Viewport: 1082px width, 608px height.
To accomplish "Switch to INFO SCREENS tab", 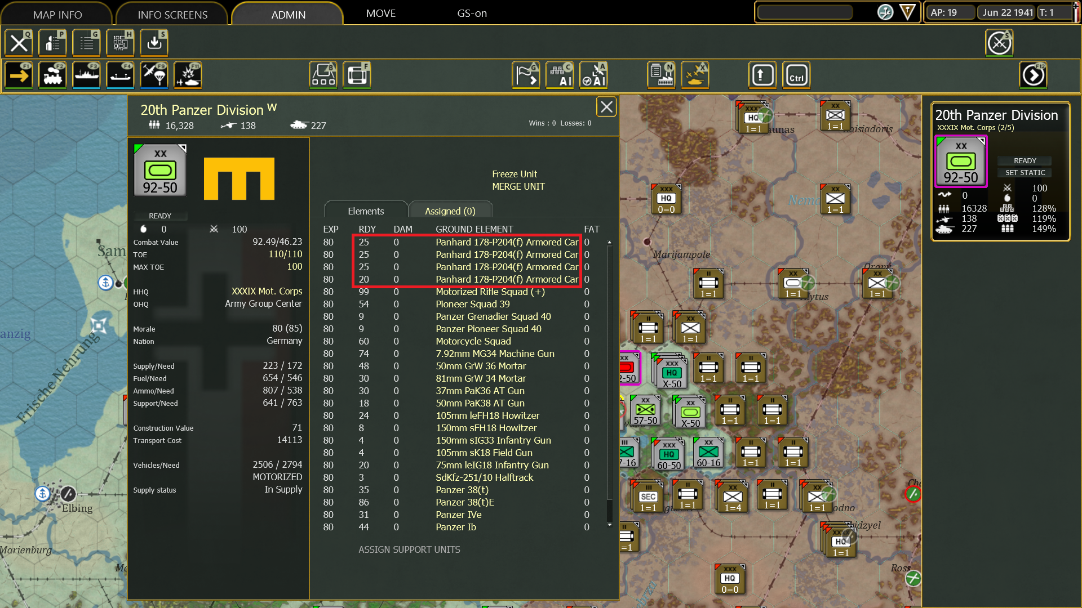I will [x=172, y=15].
